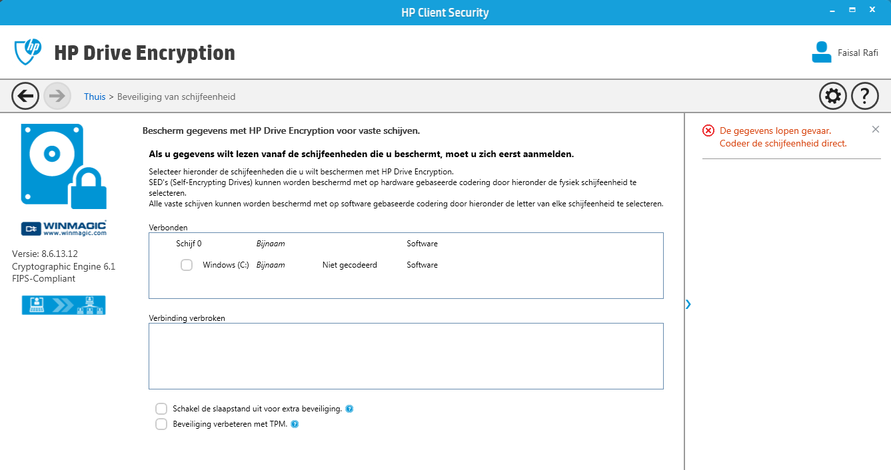Open info tooltip beside TPM option
891x470 pixels.
(x=295, y=424)
